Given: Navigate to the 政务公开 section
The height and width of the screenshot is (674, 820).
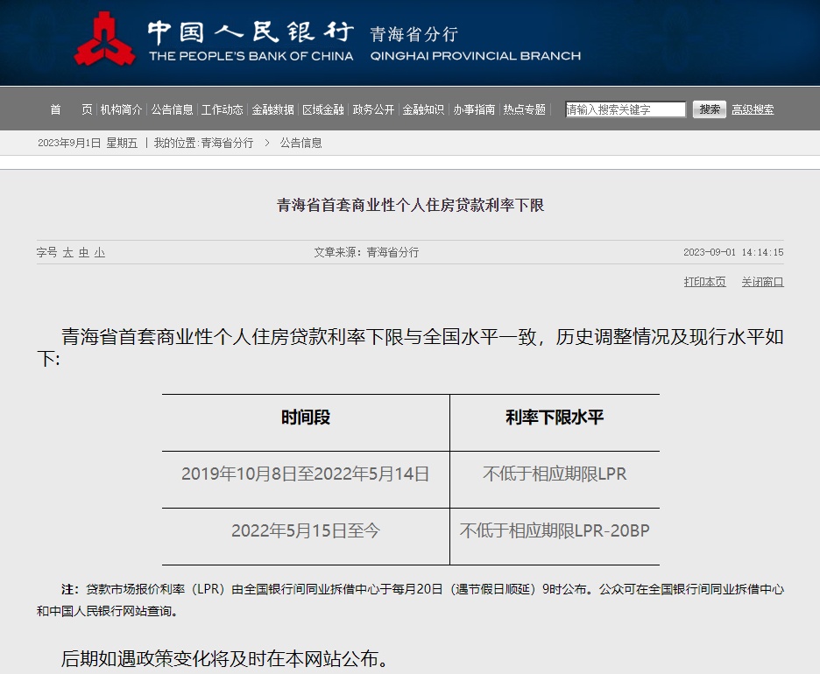Looking at the screenshot, I should coord(374,109).
